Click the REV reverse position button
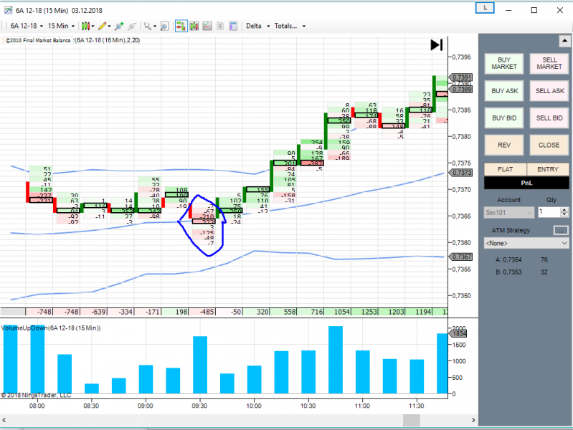This screenshot has width=573, height=430. 504,145
